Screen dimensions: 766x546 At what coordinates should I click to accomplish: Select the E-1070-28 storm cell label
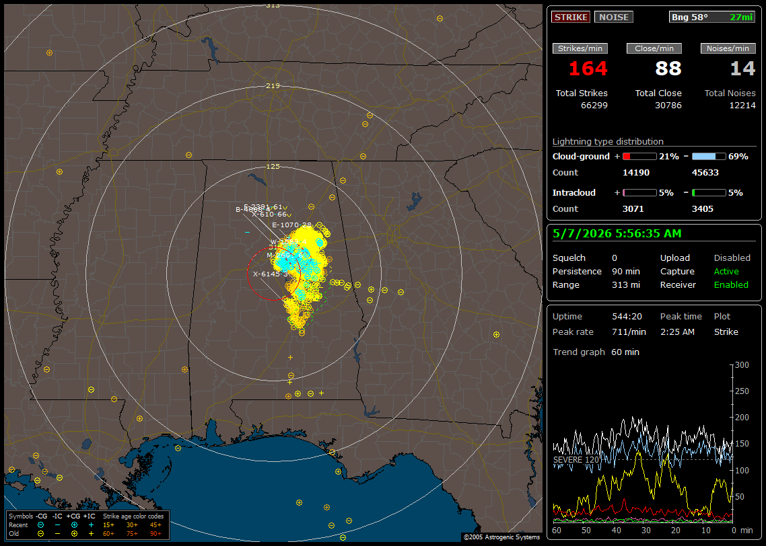[x=291, y=225]
